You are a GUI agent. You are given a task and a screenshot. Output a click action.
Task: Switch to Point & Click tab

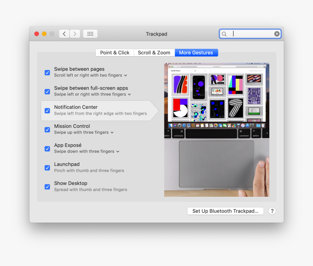tap(115, 52)
